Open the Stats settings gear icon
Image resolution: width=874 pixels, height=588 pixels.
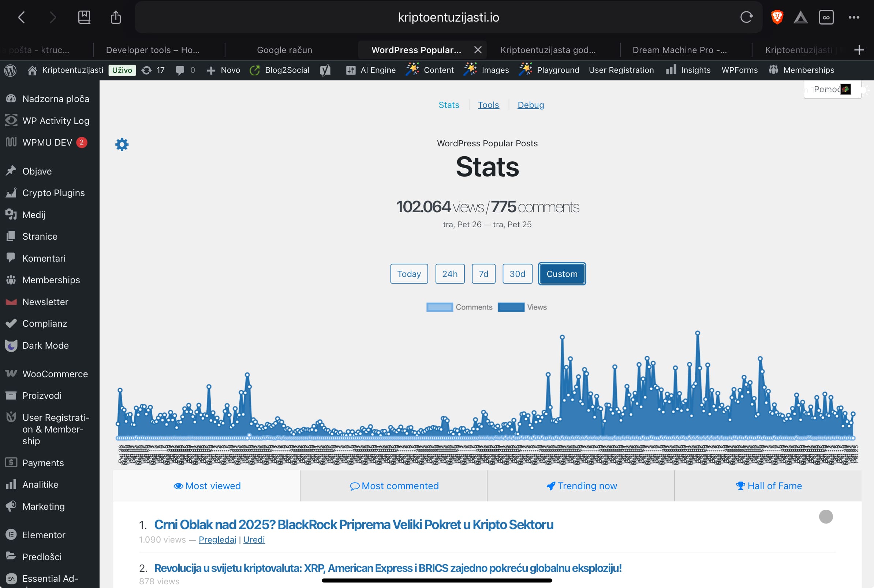pyautogui.click(x=122, y=145)
